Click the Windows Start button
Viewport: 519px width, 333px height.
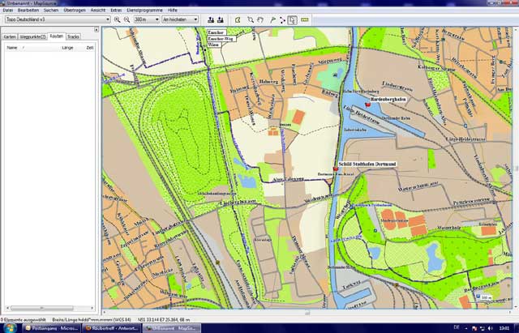point(6,327)
